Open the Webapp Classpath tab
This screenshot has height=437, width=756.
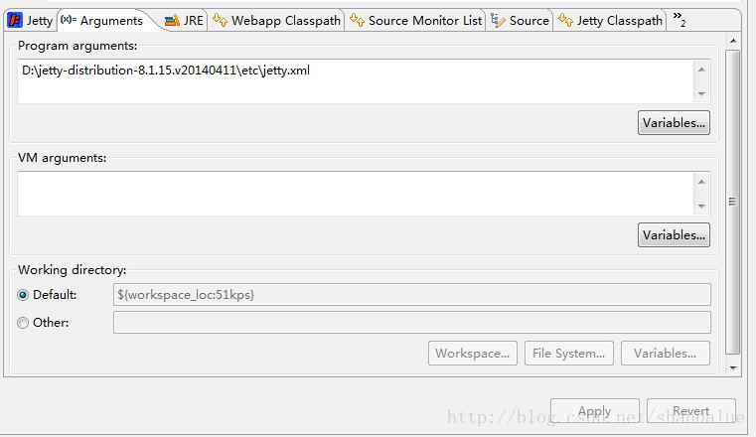click(277, 21)
